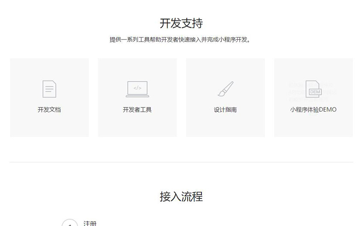Screen dimensions: 364x226
Task: Click the step 1 circle icon beside 注册
Action: click(x=70, y=223)
